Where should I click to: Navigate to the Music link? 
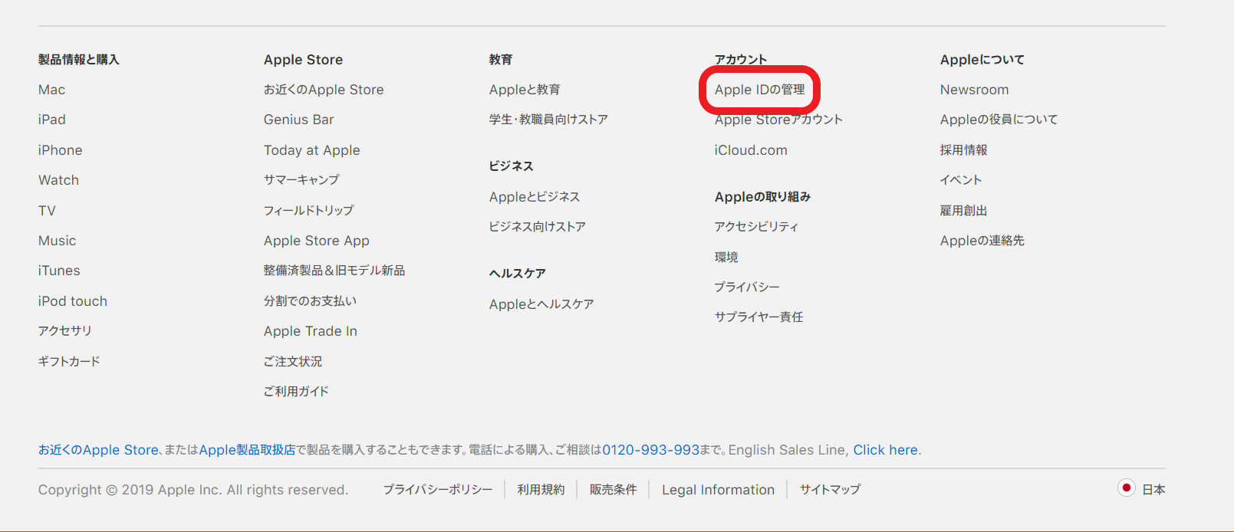58,241
